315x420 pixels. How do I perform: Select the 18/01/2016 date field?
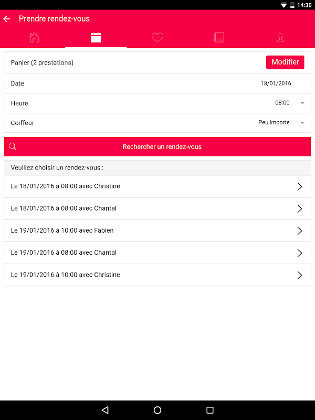click(276, 83)
